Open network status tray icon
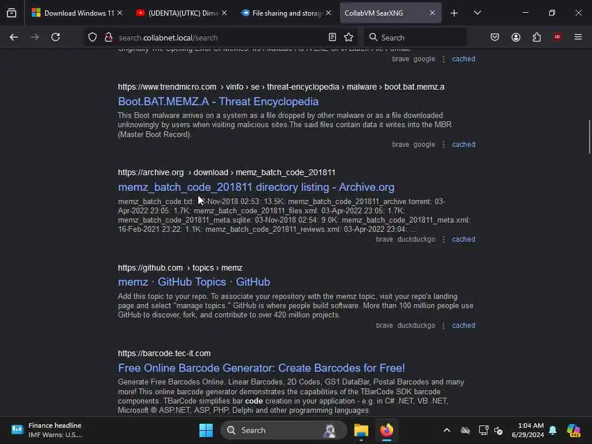 click(x=483, y=430)
